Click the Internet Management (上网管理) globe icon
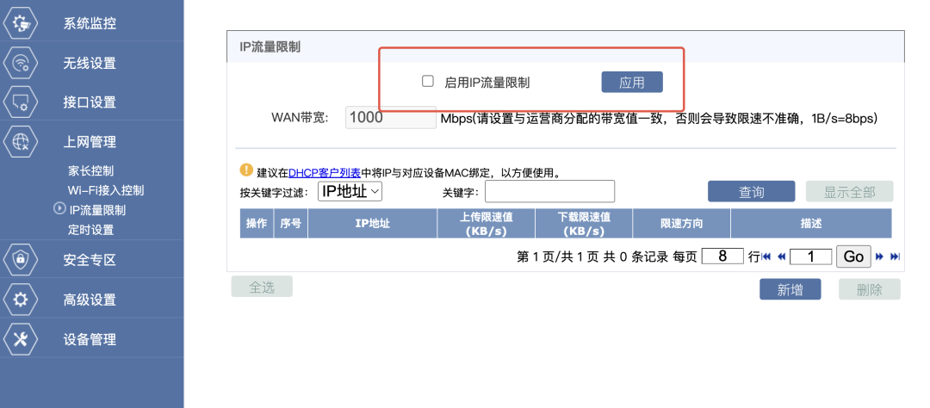 tap(22, 142)
